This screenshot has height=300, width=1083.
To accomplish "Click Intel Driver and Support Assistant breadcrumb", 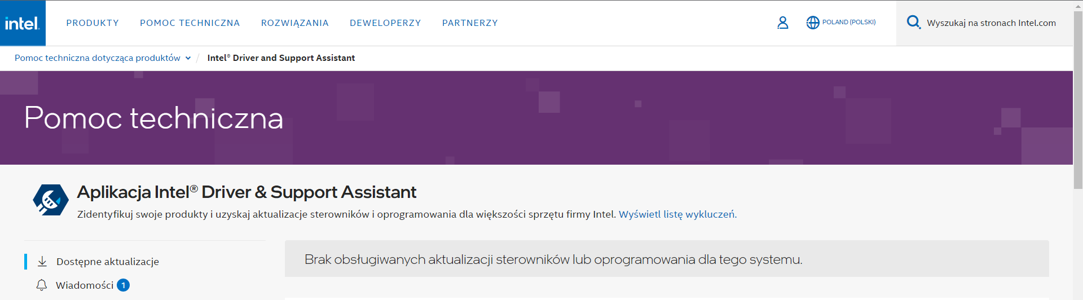I will (281, 58).
